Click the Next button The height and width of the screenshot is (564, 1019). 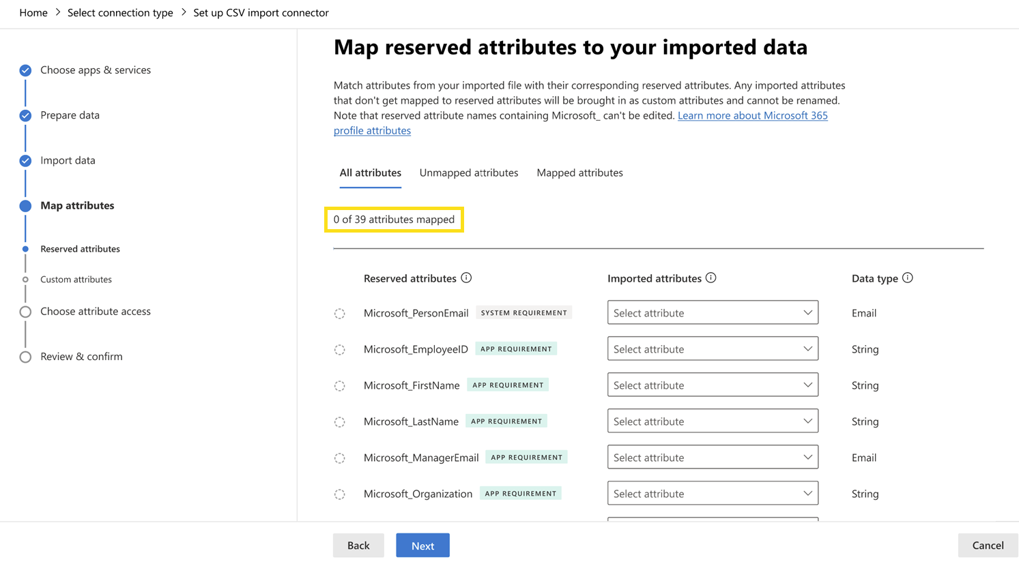(x=422, y=545)
